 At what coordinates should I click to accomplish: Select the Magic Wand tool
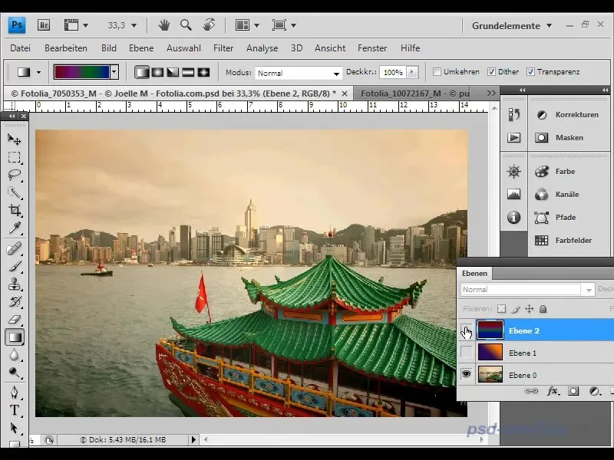14,192
